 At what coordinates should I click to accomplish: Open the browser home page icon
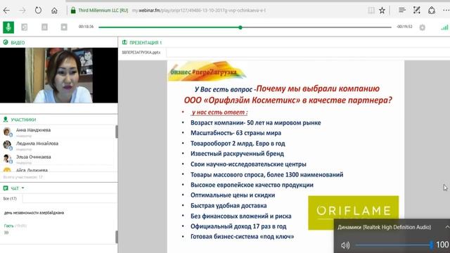[54, 11]
